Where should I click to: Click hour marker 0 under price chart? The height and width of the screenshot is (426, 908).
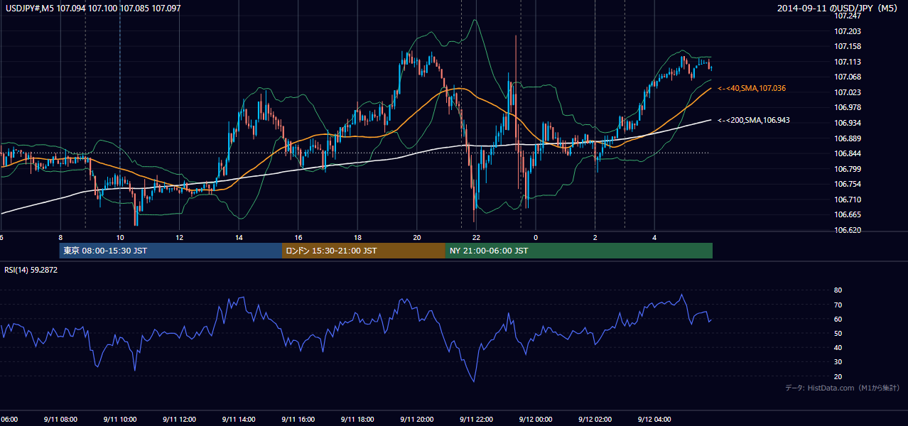pyautogui.click(x=536, y=237)
